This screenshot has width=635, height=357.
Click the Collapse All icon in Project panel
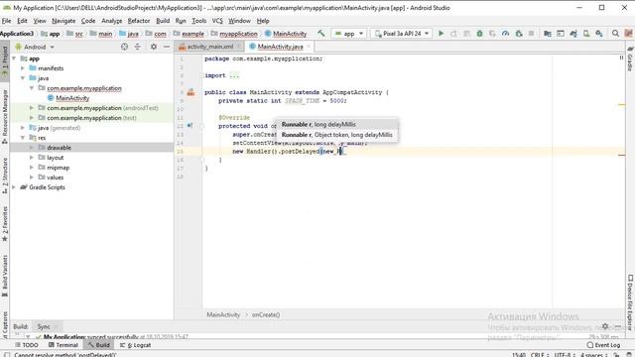tap(138, 47)
